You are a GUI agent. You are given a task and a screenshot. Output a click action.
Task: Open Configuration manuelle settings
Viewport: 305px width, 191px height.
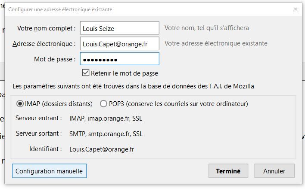49,171
